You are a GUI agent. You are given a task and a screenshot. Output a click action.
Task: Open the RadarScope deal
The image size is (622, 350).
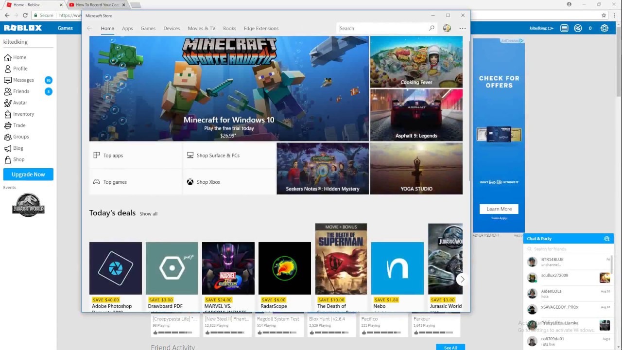(285, 277)
